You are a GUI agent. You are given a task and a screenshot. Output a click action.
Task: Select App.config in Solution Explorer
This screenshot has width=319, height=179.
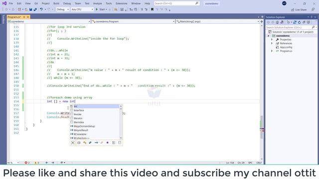click(x=286, y=47)
